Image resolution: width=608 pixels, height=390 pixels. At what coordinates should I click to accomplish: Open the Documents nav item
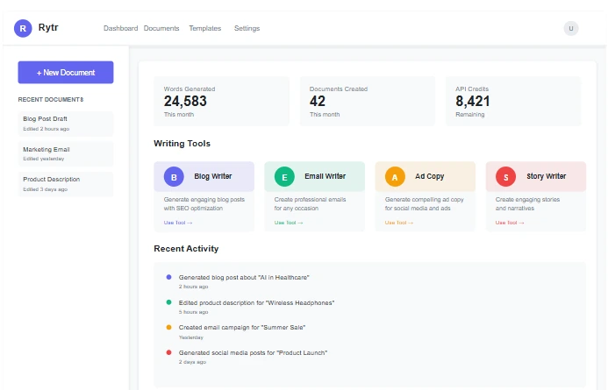pyautogui.click(x=161, y=28)
